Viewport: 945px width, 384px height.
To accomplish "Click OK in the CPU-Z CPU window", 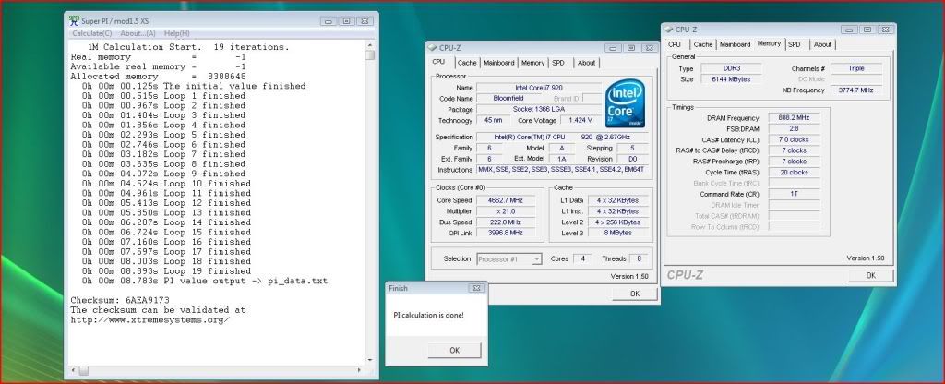I will pyautogui.click(x=635, y=294).
